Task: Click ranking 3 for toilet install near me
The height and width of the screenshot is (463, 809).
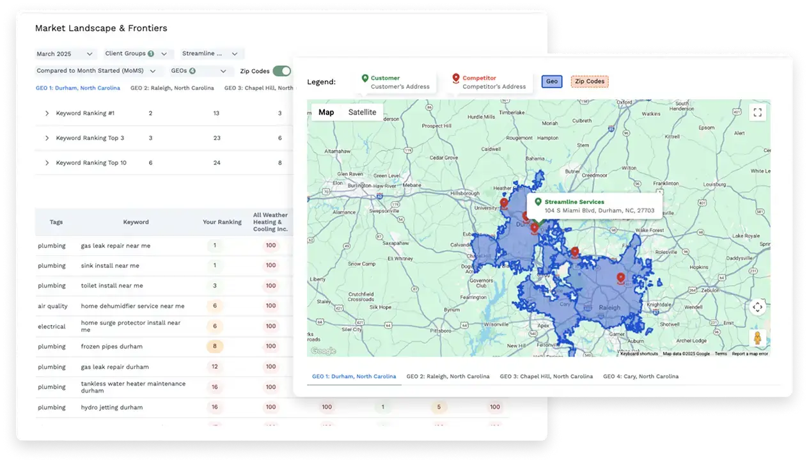Action: (215, 286)
